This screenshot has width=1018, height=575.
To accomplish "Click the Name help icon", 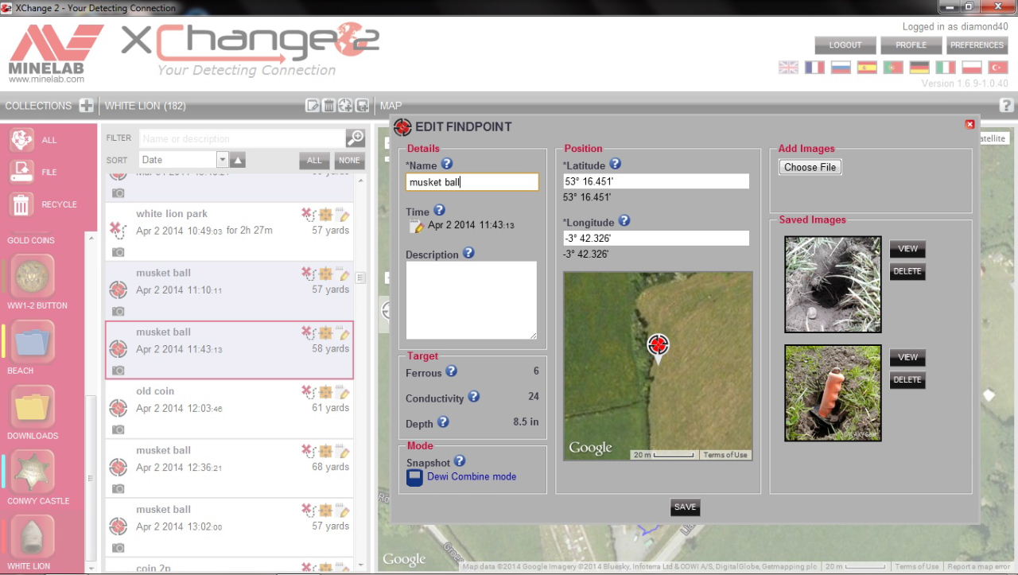I will pyautogui.click(x=446, y=164).
